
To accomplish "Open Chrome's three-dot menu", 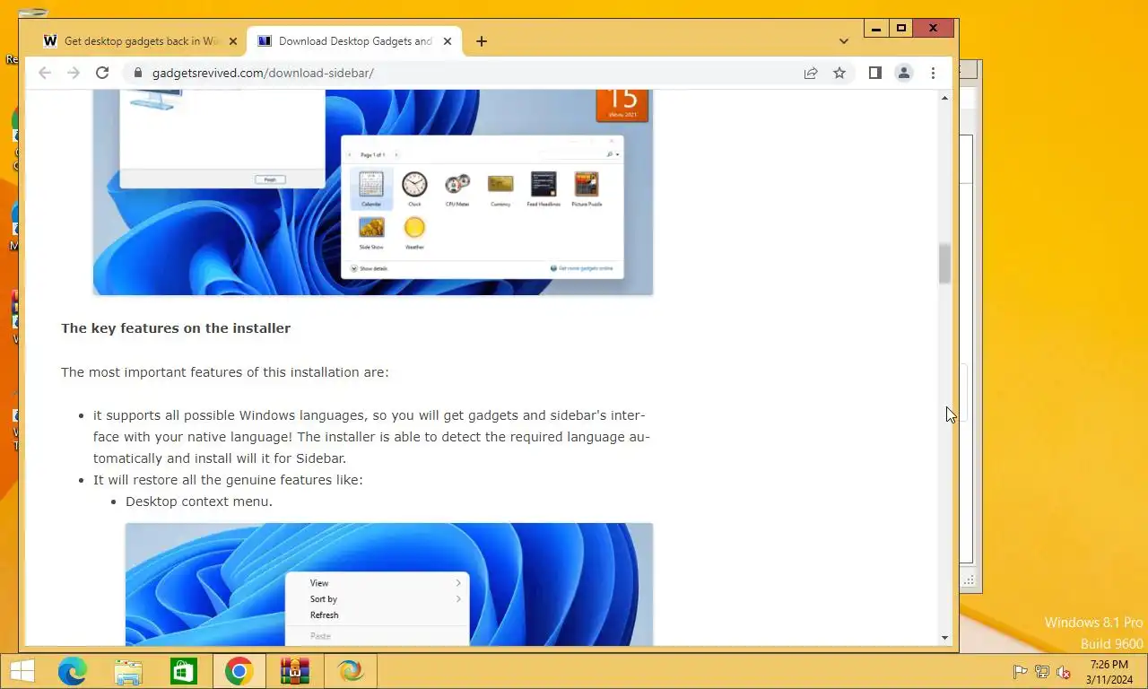I will (x=933, y=73).
